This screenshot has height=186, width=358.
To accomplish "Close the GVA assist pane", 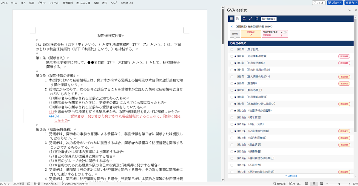I will click(x=356, y=10).
